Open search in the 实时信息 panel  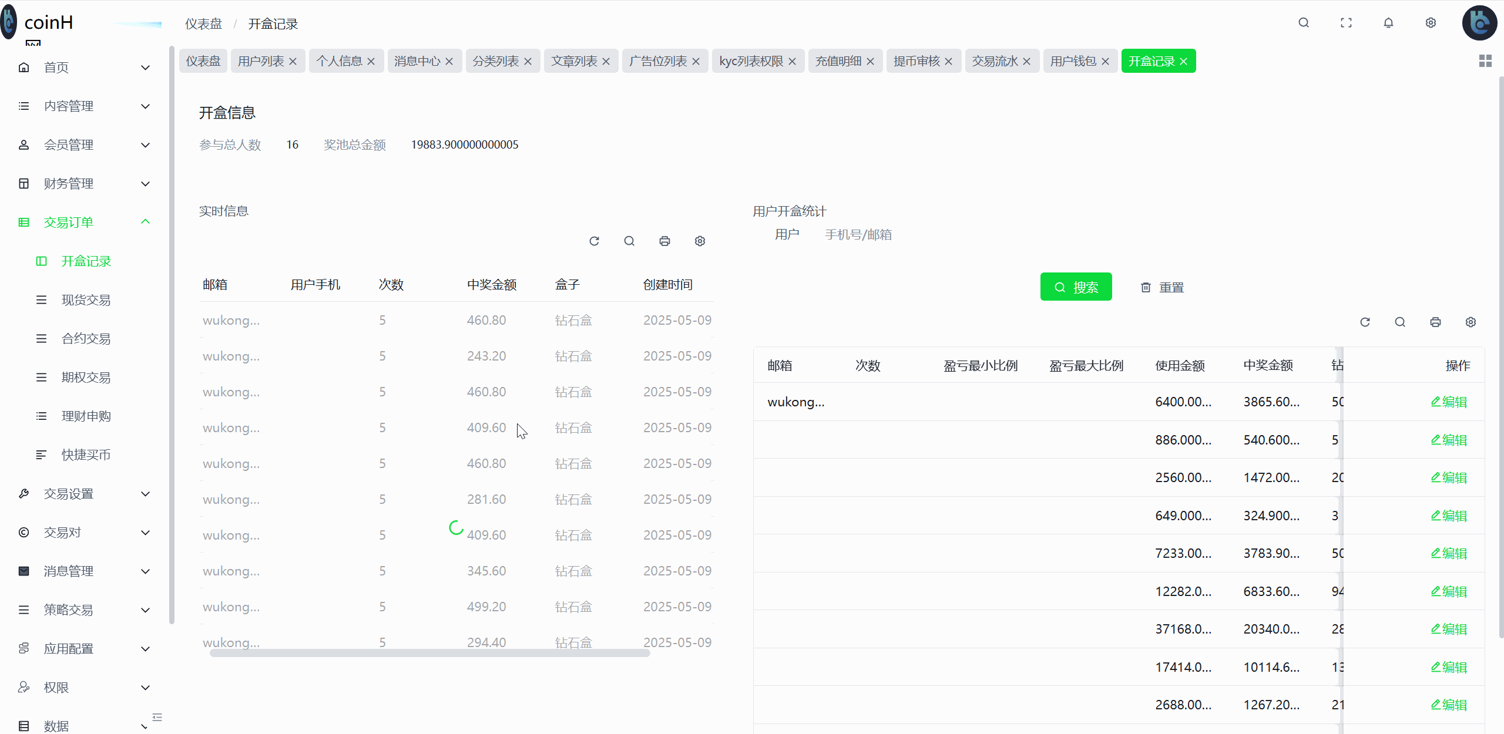coord(629,241)
